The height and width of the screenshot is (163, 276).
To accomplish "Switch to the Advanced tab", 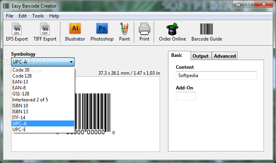I will point(225,56).
